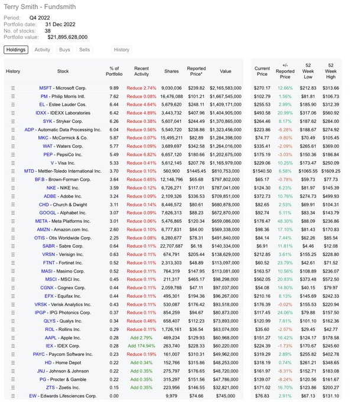361x402 pixels.
Task: Open history icon for Automatic Data Processing row
Action: 13,129
